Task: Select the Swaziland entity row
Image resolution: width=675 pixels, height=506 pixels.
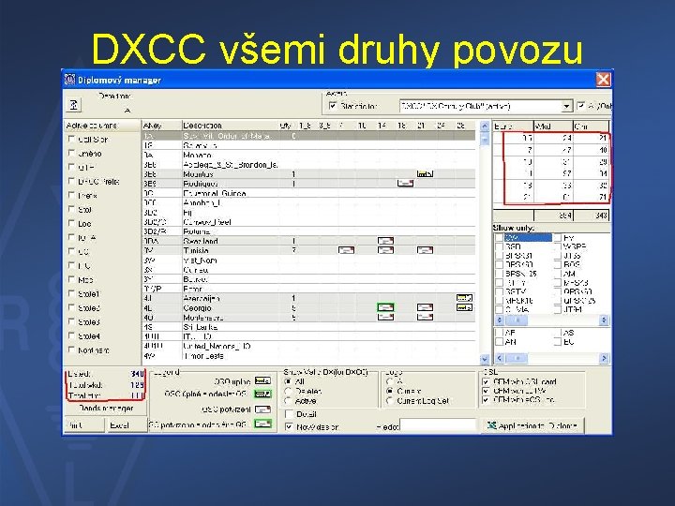Action: click(309, 241)
